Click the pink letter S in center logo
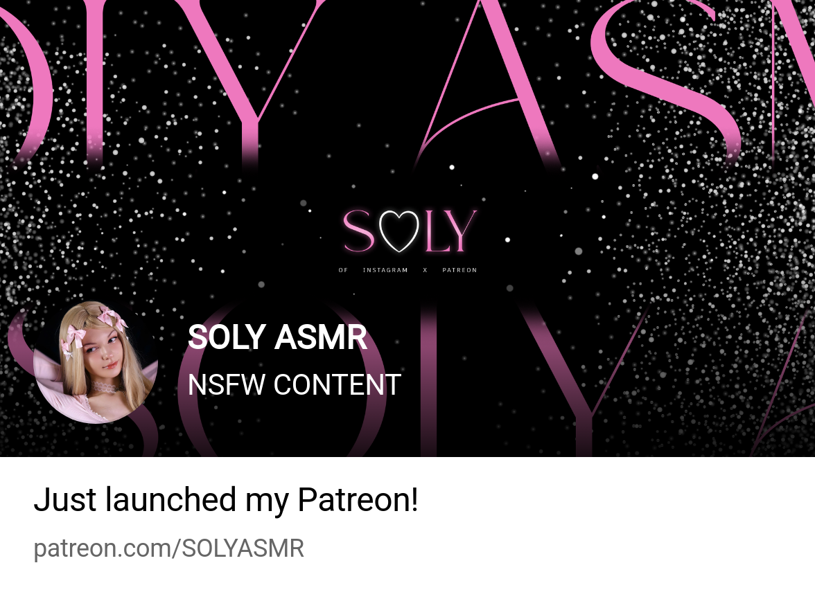This screenshot has width=815, height=590. point(359,231)
